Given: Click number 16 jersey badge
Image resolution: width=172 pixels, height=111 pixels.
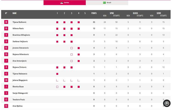Looking at the screenshot, I should point(6,28).
